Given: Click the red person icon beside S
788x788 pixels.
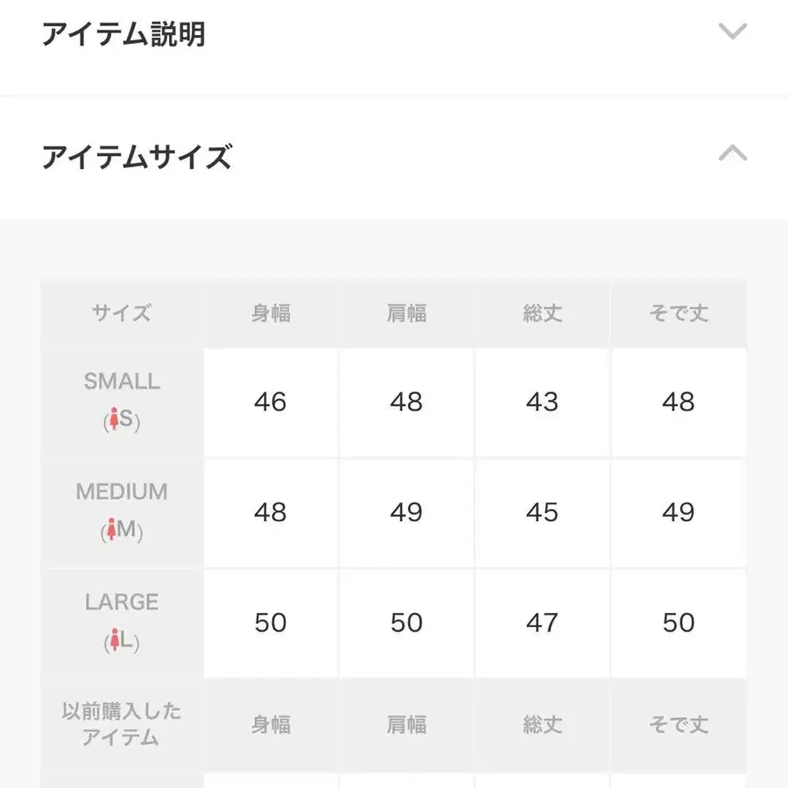Looking at the screenshot, I should (112, 421).
